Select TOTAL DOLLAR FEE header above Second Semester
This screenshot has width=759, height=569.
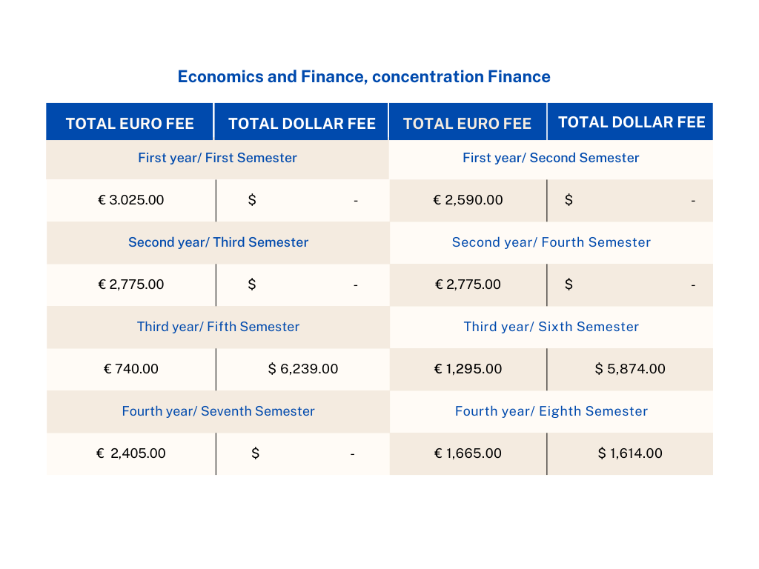pos(632,122)
